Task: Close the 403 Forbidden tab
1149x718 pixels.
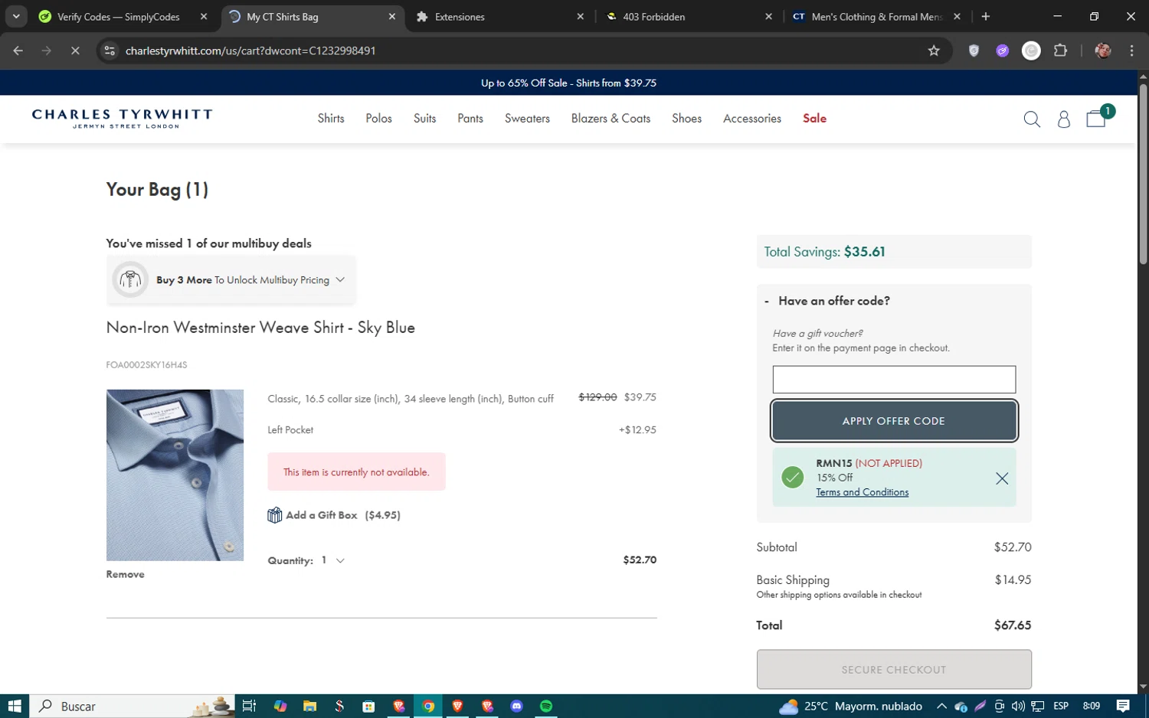Action: click(769, 16)
